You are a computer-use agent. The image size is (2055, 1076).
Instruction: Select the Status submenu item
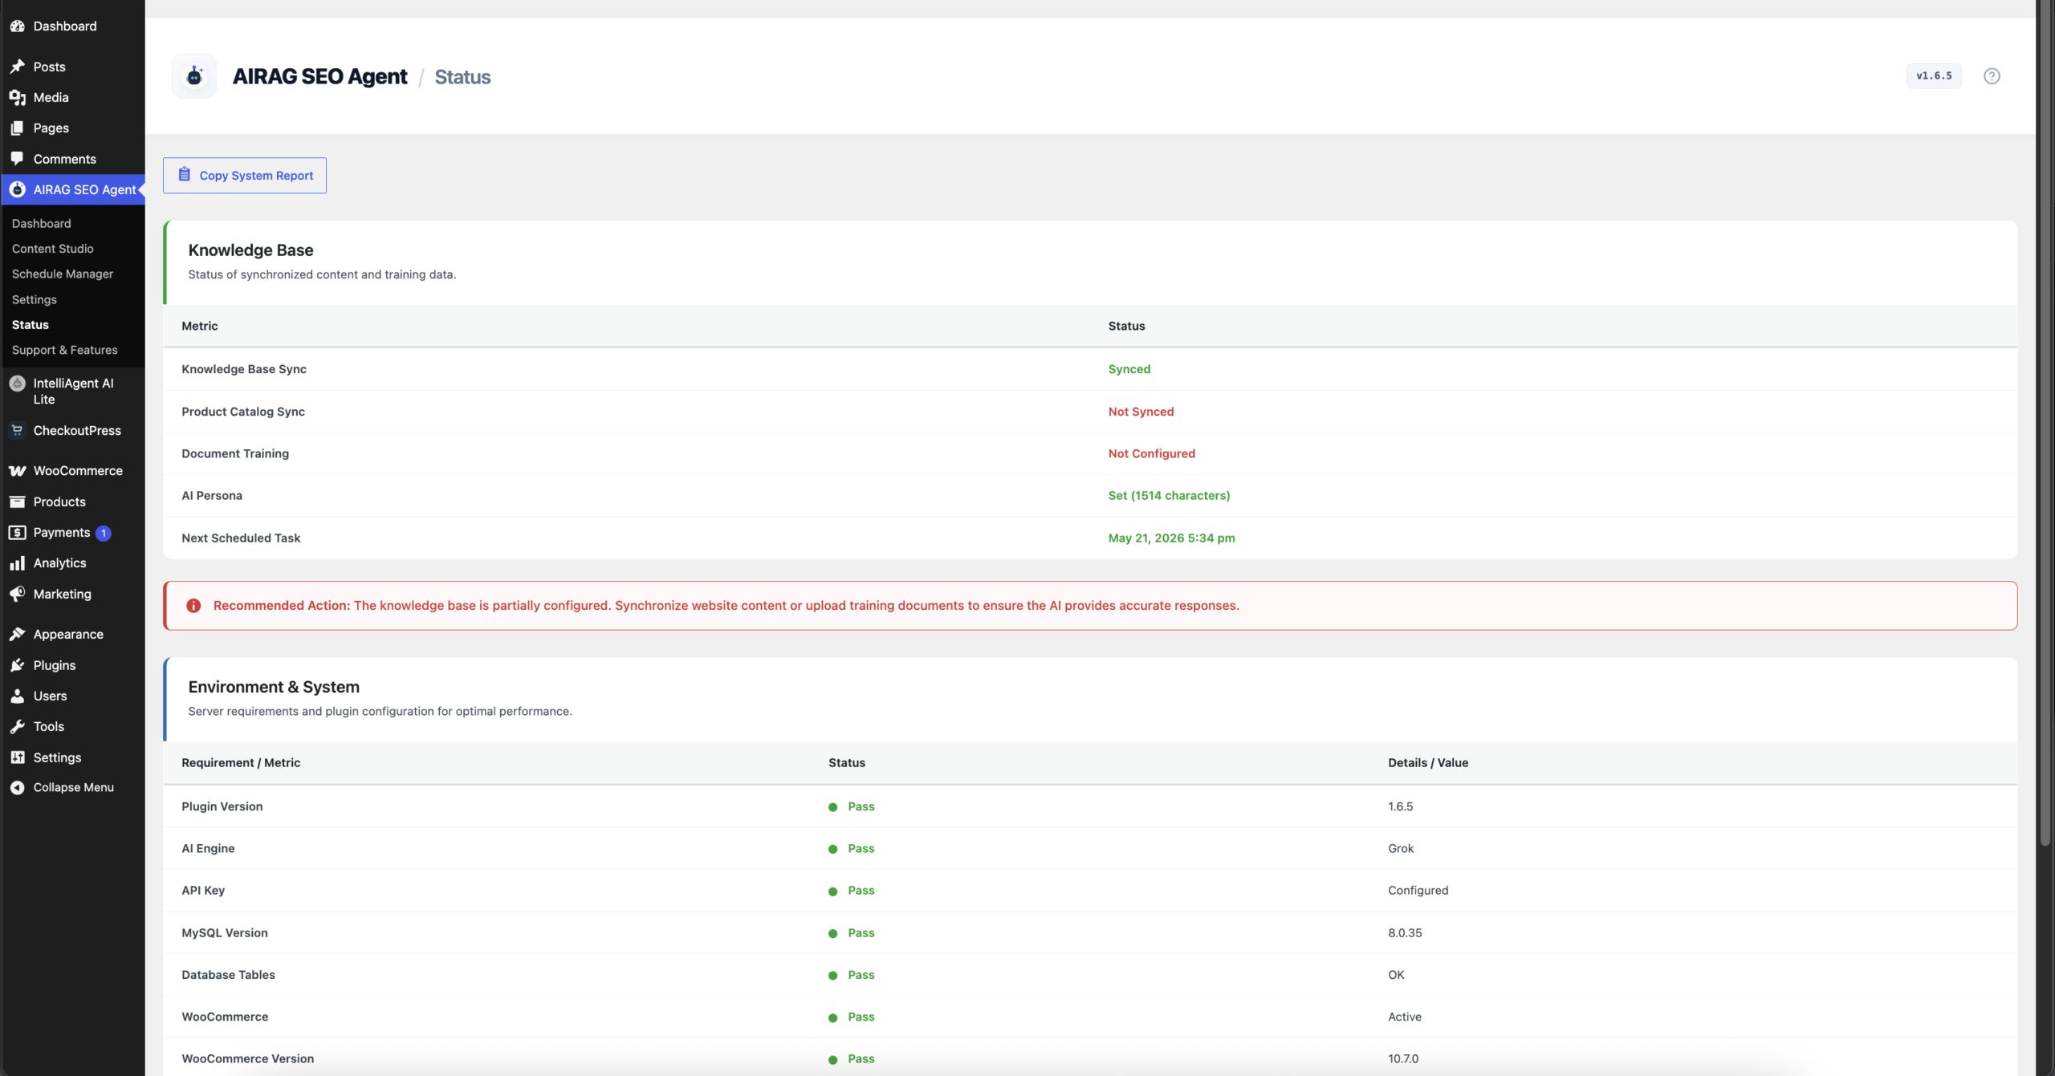(30, 325)
